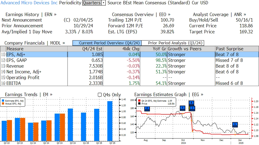Click EBITDA 4Wk change 1.75%
259x145 pixels.
click(134, 83)
